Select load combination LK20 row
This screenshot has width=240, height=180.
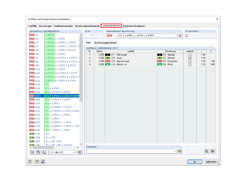[x=54, y=107]
